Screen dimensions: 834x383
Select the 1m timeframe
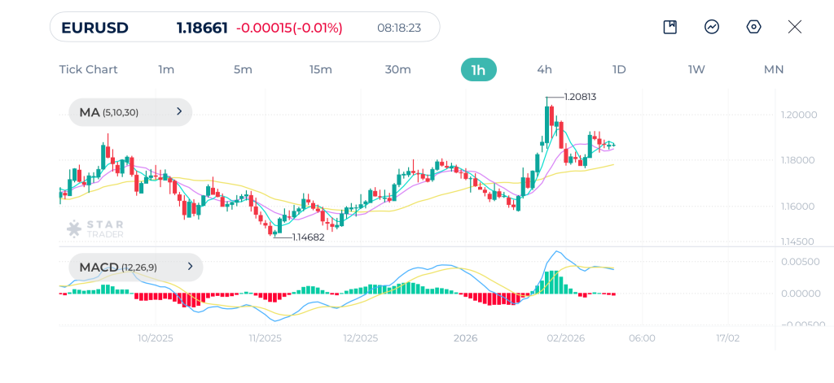point(166,70)
